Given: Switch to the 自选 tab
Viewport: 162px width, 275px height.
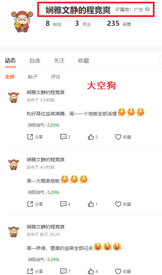Looking at the screenshot, I should pyautogui.click(x=35, y=61).
